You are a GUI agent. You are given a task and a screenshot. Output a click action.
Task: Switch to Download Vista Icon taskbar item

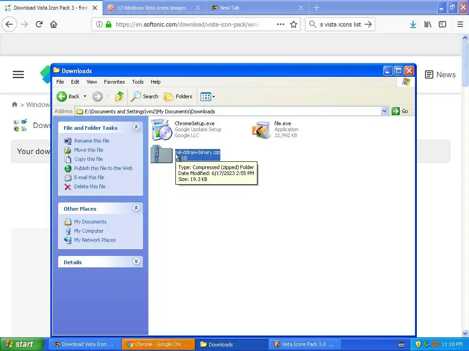coord(85,344)
